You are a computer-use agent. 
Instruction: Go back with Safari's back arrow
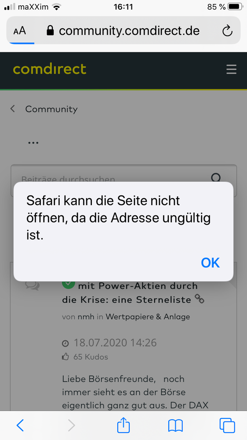pos(20,425)
